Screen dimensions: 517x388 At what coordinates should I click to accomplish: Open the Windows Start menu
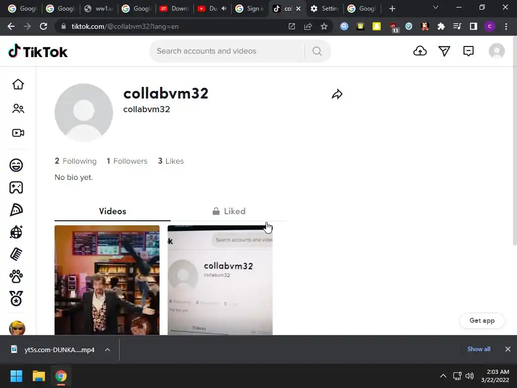16,376
